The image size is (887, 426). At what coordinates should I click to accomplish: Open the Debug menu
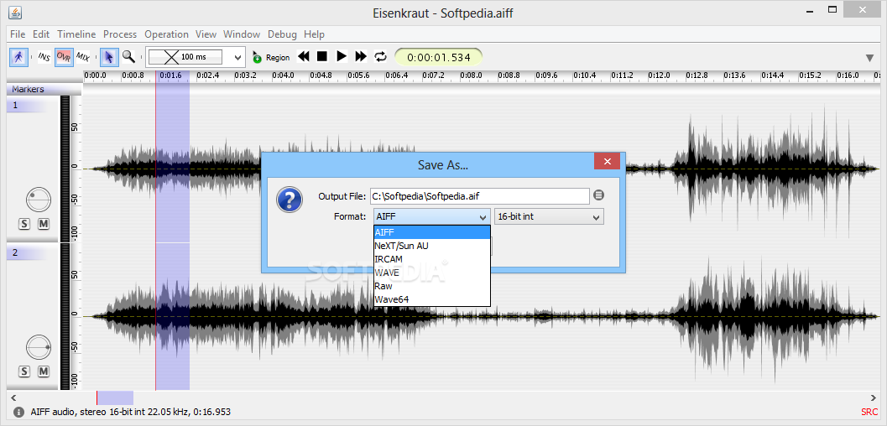[x=282, y=34]
